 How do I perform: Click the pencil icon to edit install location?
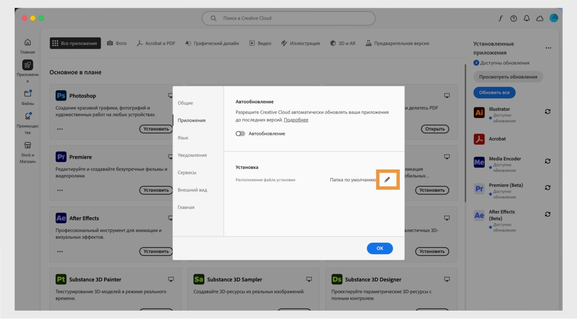click(387, 180)
